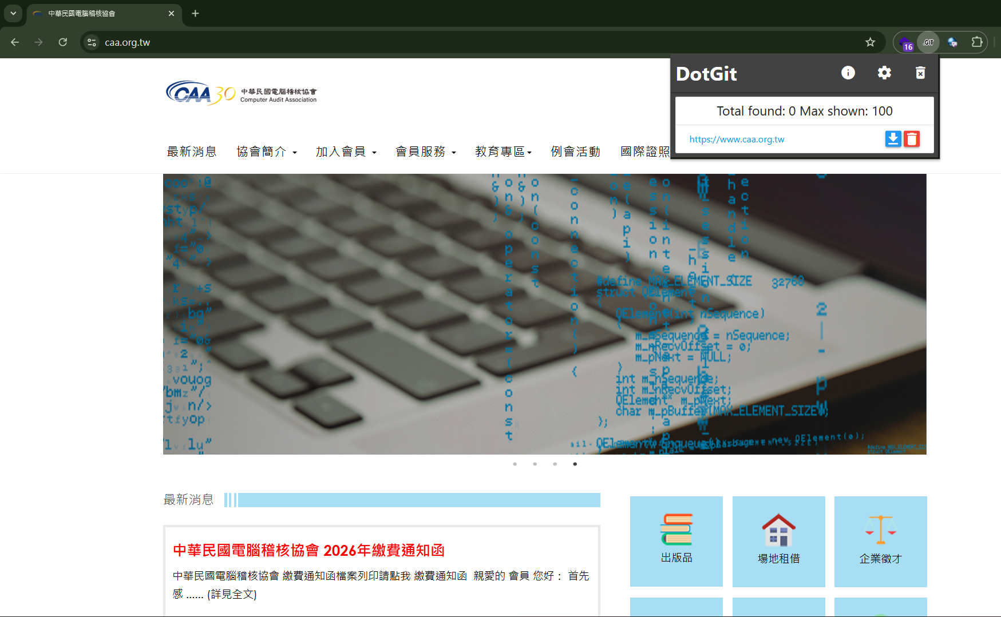View site information icon in address bar
This screenshot has width=1001, height=617.
(92, 42)
